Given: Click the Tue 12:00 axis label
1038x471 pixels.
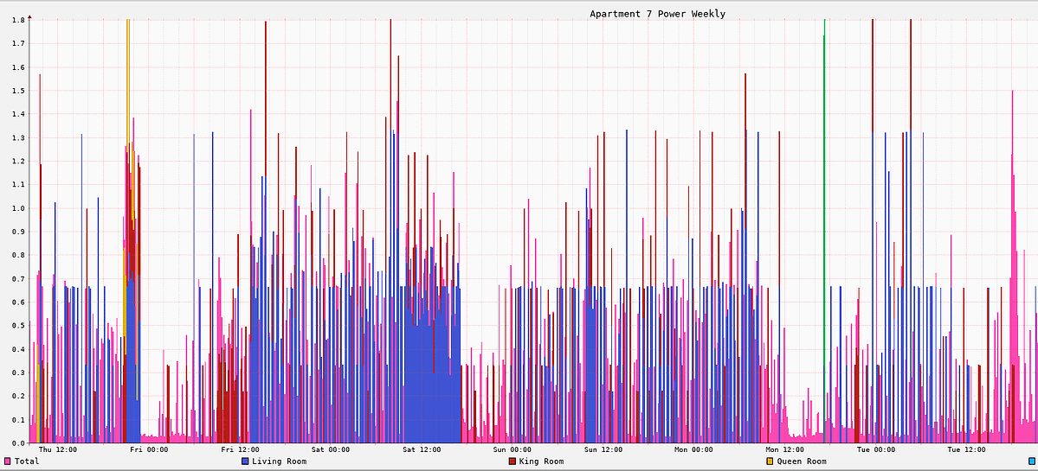Looking at the screenshot, I should [967, 449].
